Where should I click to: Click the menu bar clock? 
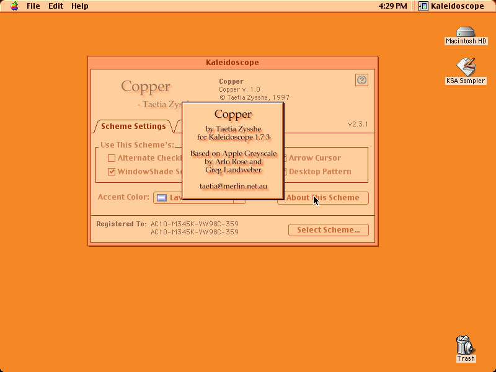(x=392, y=6)
